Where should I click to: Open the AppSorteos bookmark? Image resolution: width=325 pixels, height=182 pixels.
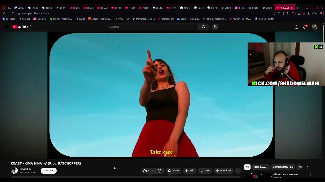click(x=240, y=19)
